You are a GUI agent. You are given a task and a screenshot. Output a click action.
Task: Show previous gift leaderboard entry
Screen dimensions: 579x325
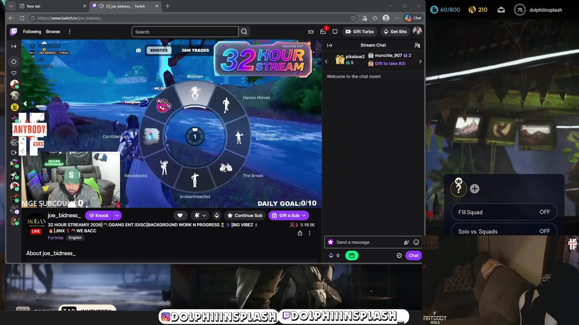[x=326, y=61]
